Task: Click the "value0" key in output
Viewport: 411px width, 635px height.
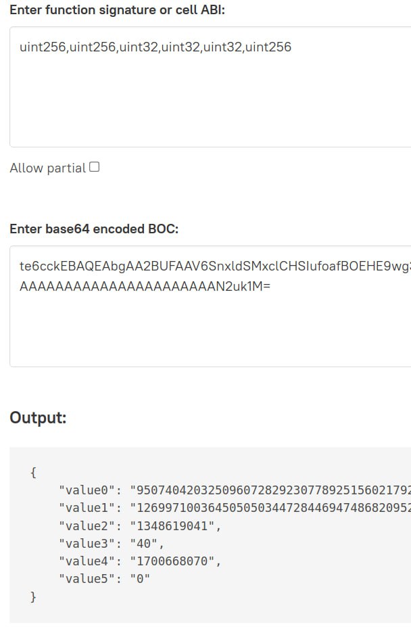Action: (88, 490)
